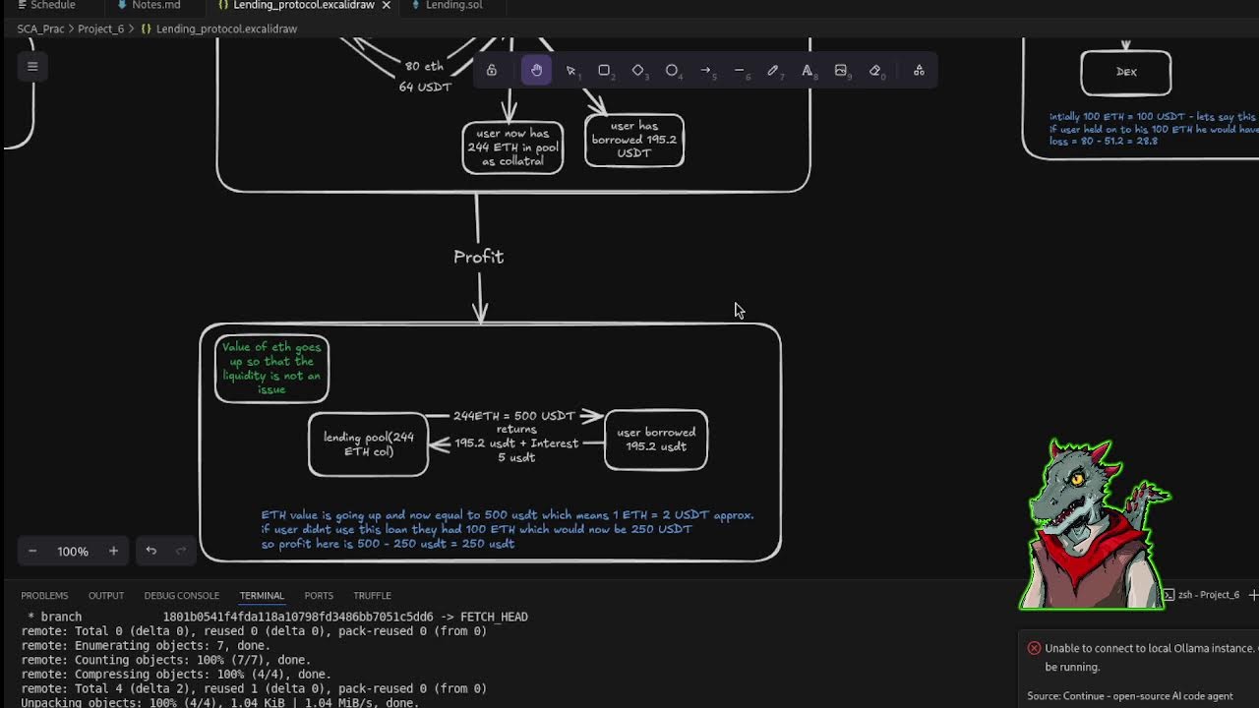Select the Draw pencil tool
This screenshot has height=708, width=1259.
pyautogui.click(x=773, y=71)
